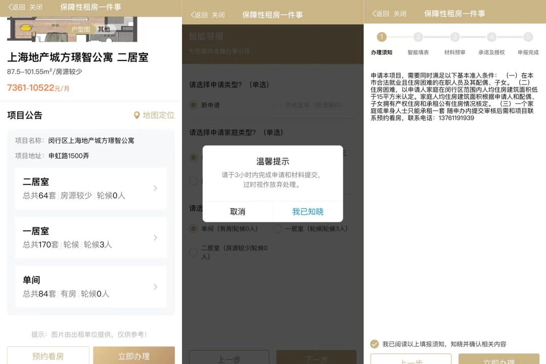546x364 pixels.
Task: Tap 返回 in the middle screen header
Action: 199,15
